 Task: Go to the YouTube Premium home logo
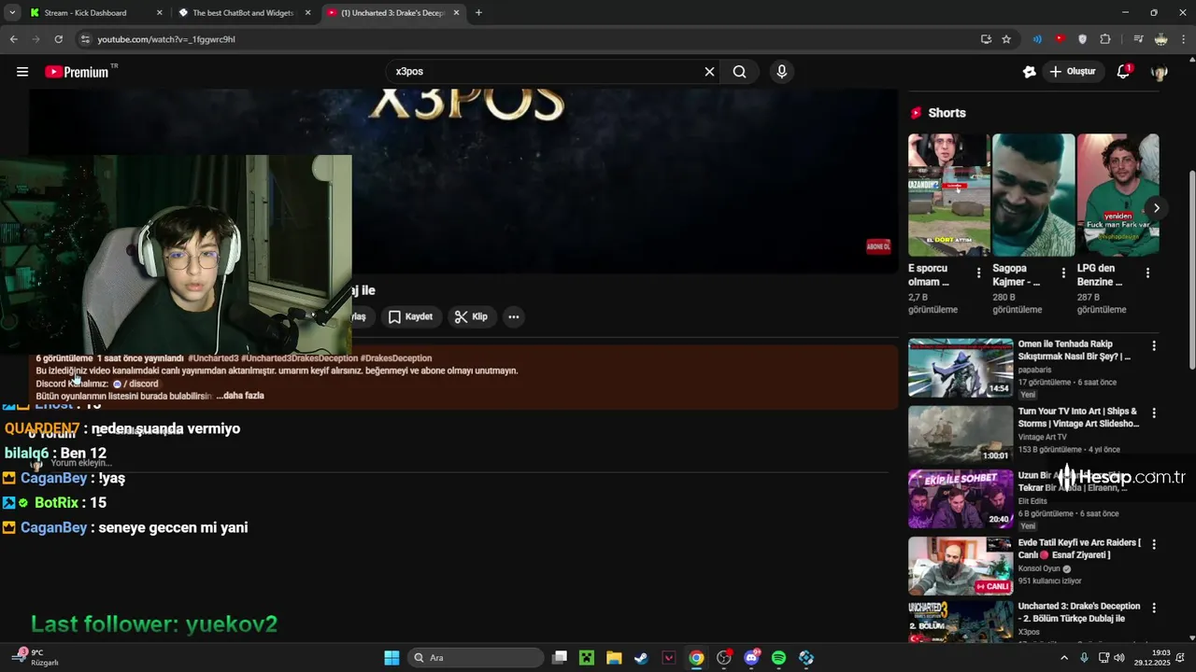click(x=77, y=72)
